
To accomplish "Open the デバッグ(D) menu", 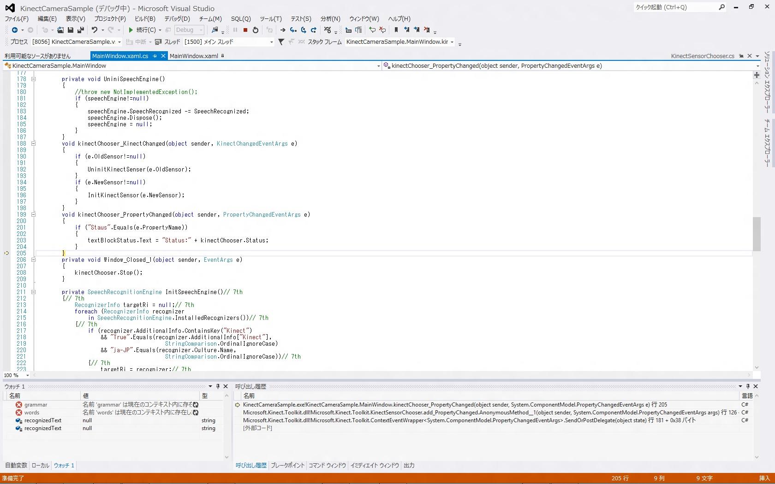I will click(177, 19).
